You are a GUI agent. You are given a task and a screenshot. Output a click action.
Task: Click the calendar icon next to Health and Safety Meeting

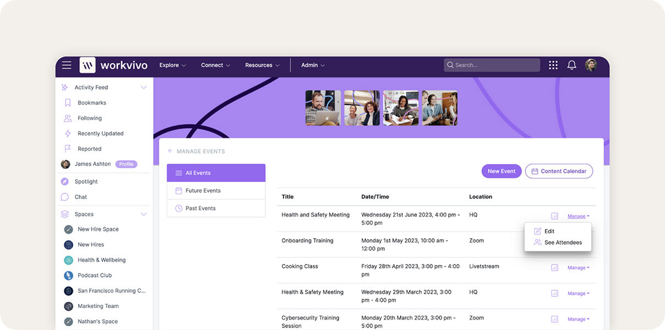tap(554, 216)
